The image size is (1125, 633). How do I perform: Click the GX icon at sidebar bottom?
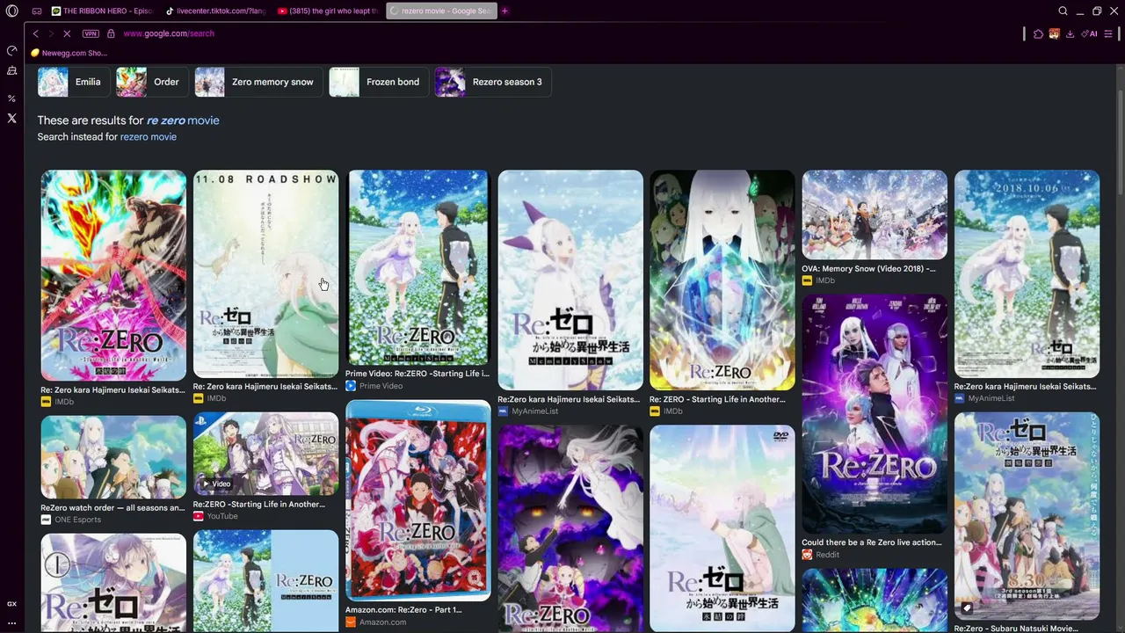11,604
